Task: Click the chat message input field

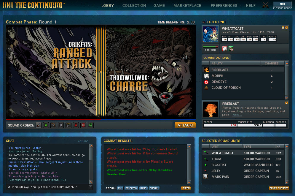Action: pos(48,187)
